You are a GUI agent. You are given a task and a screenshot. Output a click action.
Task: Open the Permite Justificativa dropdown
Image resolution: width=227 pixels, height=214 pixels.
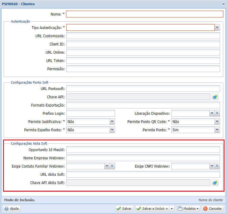coord(112,122)
